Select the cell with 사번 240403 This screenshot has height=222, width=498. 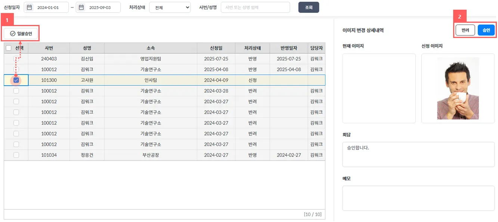[49, 59]
